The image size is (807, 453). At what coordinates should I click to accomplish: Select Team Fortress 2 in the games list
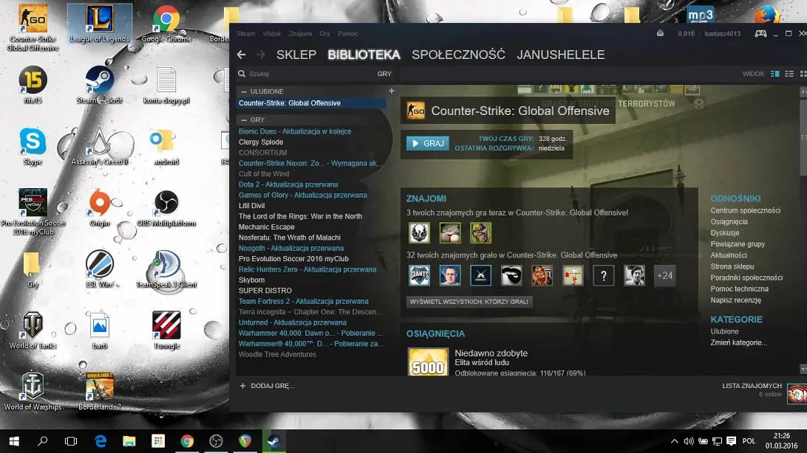(x=311, y=302)
